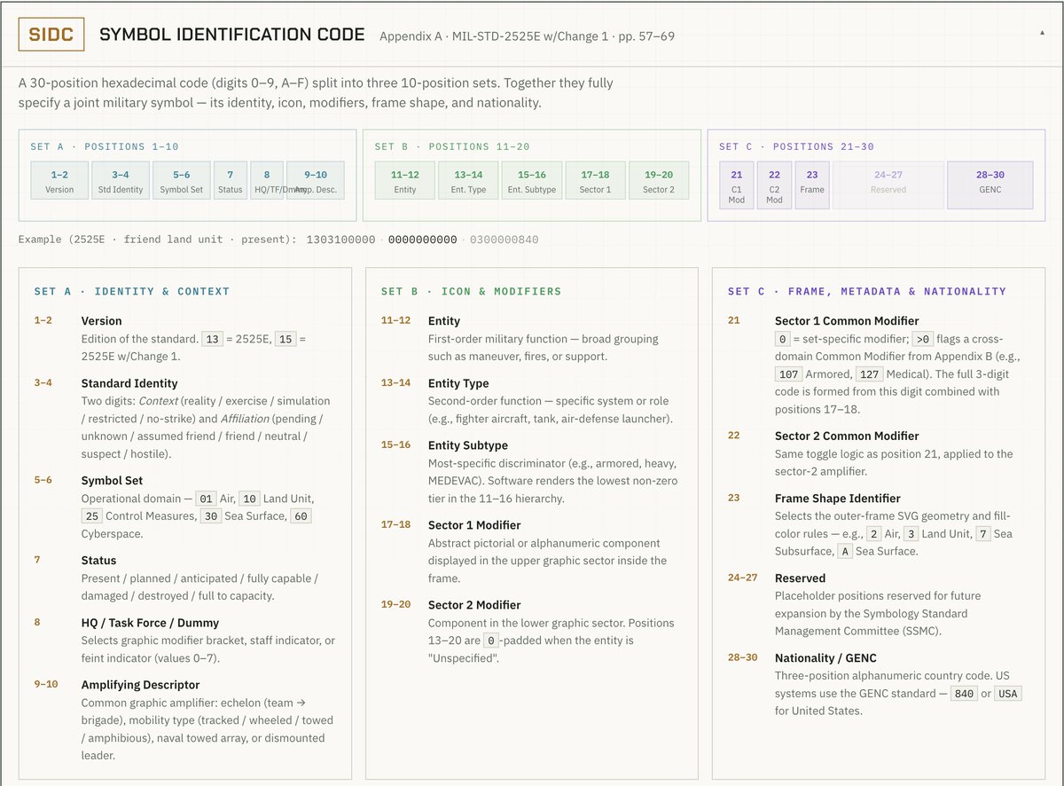Select the 23 Frame position box

(812, 185)
